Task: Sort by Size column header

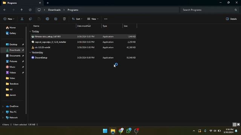Action: click(x=125, y=26)
